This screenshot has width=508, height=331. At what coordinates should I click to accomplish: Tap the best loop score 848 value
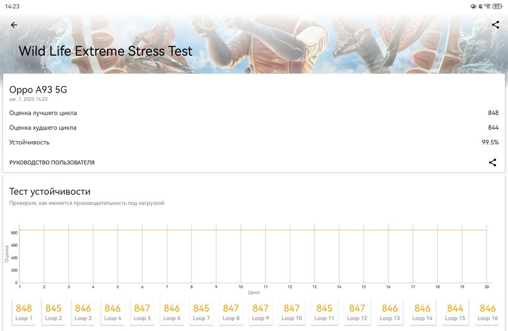point(493,113)
